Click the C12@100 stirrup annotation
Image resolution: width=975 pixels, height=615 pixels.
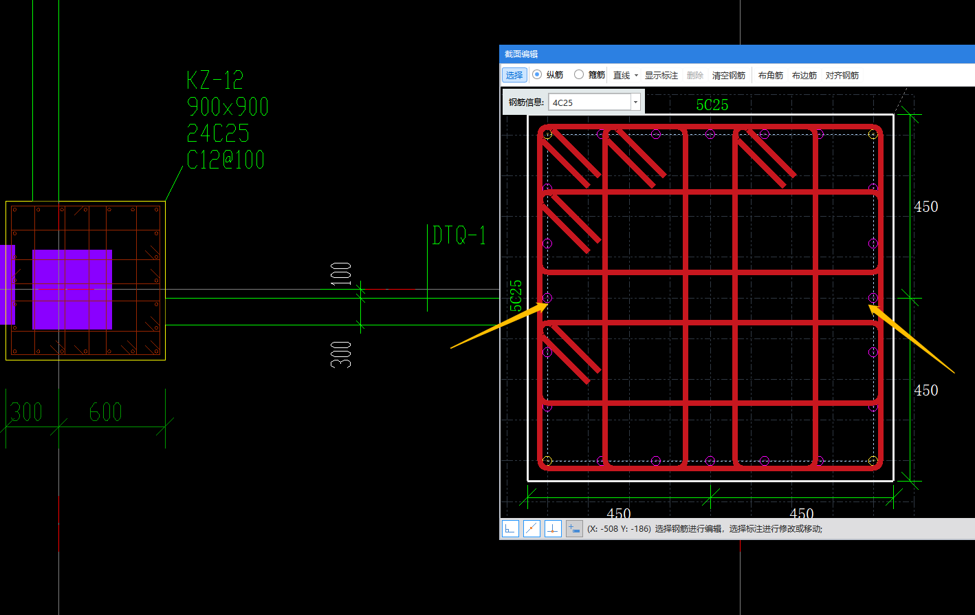coord(226,160)
